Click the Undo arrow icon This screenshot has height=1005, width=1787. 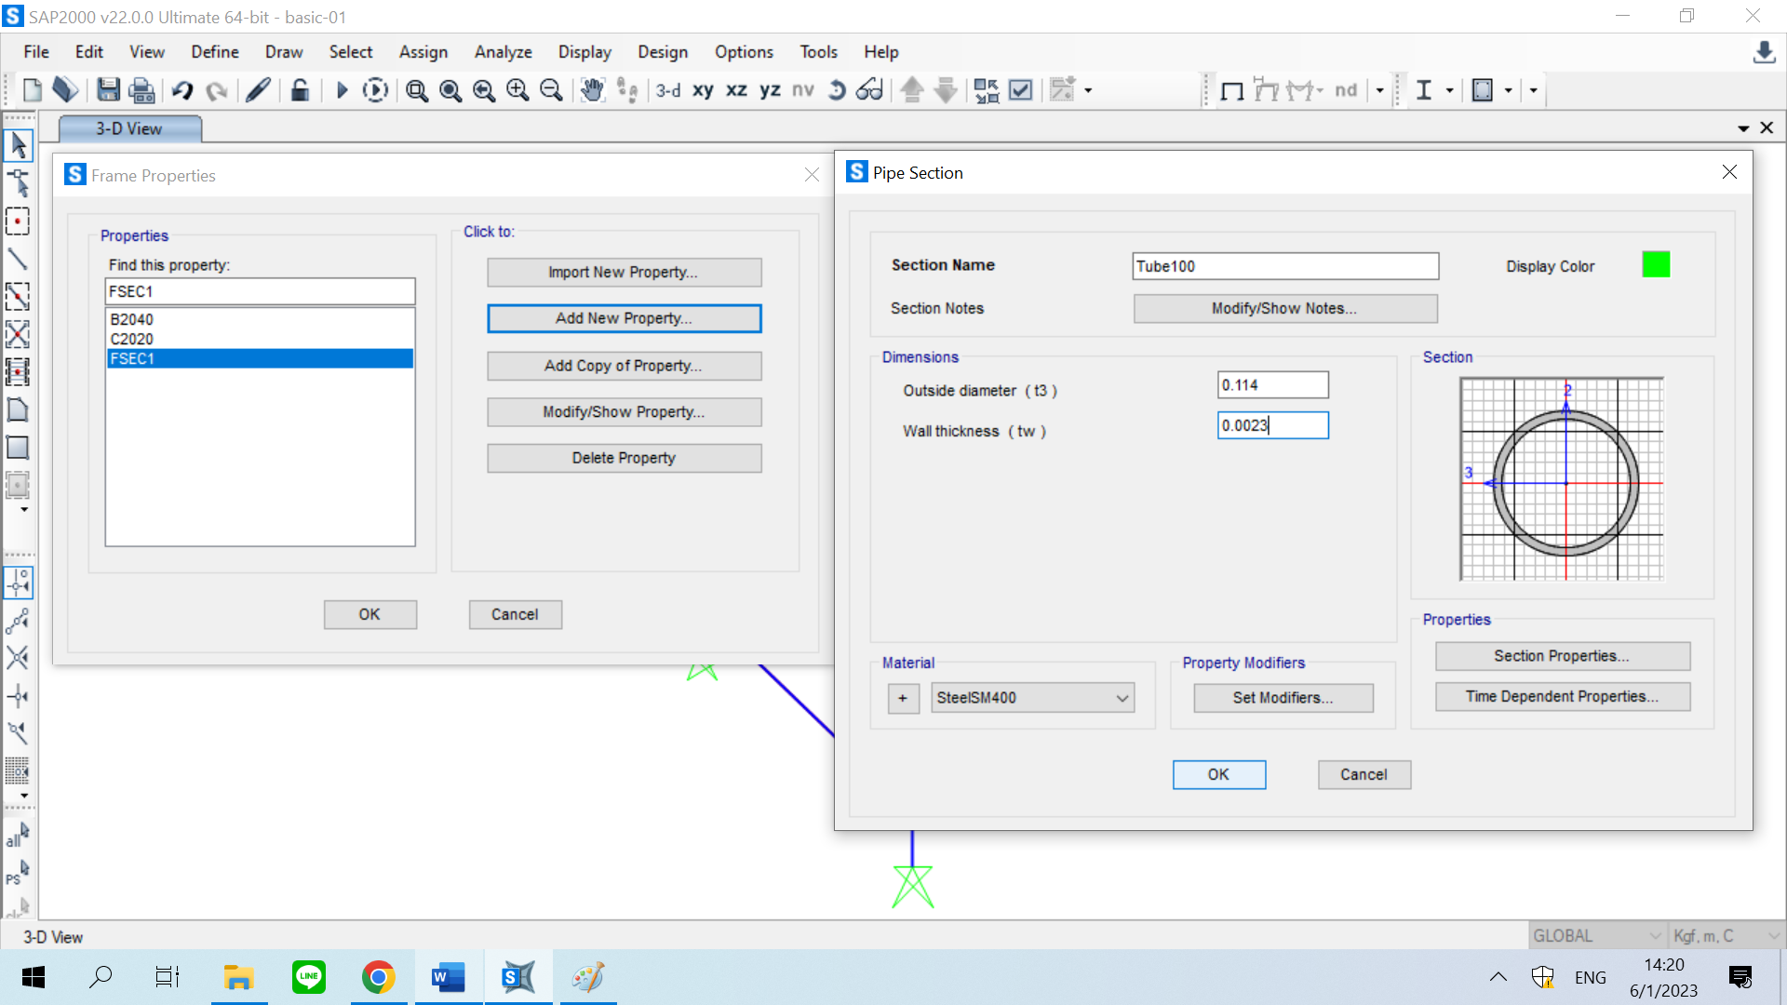click(182, 90)
